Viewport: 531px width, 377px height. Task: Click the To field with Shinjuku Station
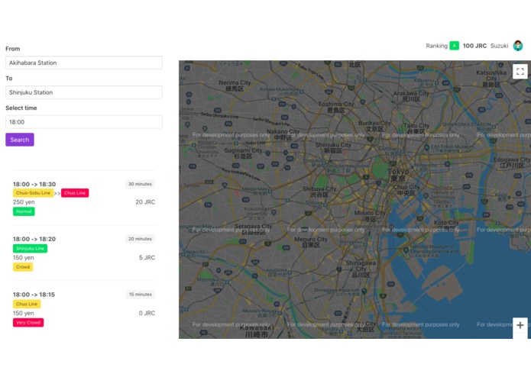(x=84, y=92)
